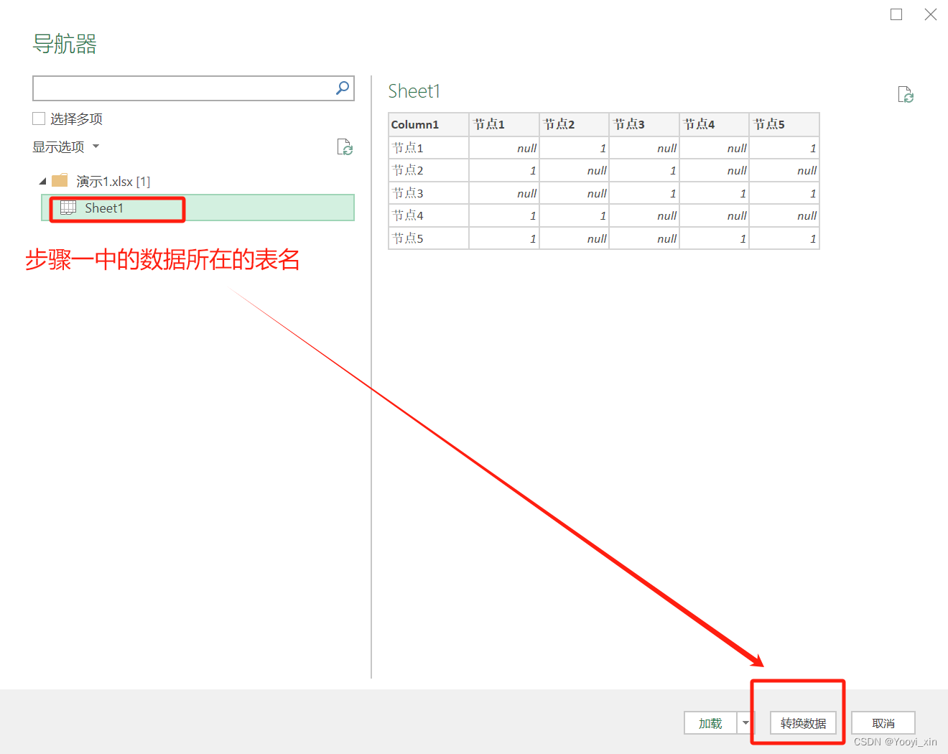Close the Navigator dialog
Viewport: 948px width, 754px height.
tap(931, 14)
